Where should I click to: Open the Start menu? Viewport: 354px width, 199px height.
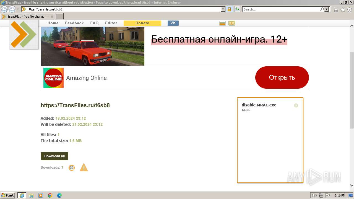(8, 195)
